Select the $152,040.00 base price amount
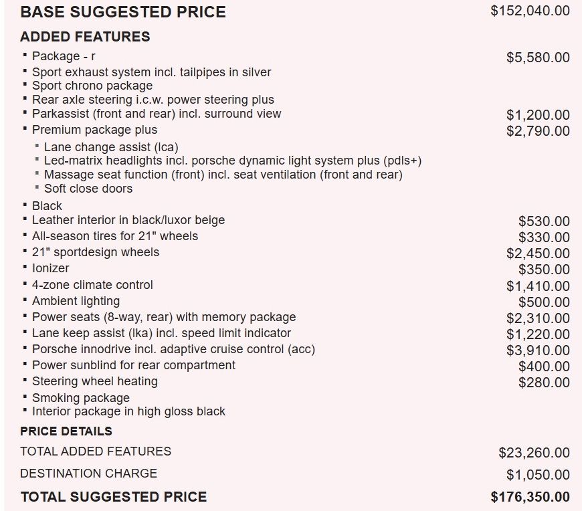 [x=530, y=11]
